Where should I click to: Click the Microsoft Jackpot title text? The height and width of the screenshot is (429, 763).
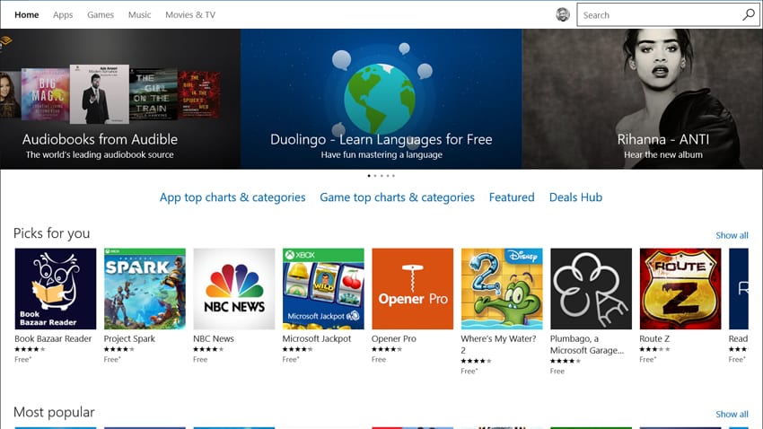pyautogui.click(x=317, y=338)
